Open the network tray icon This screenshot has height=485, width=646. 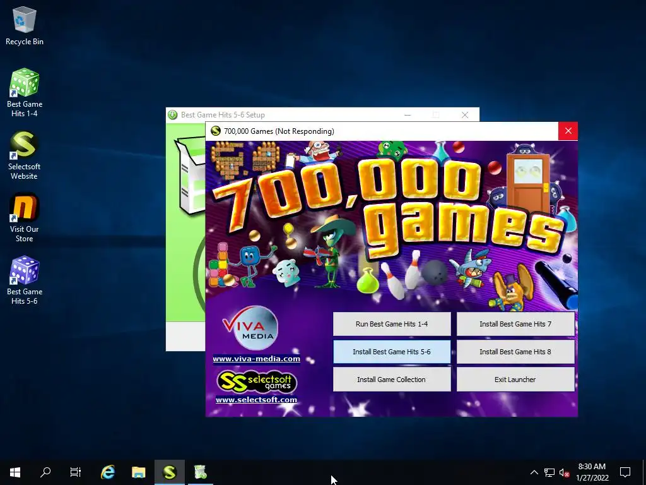[x=549, y=472]
